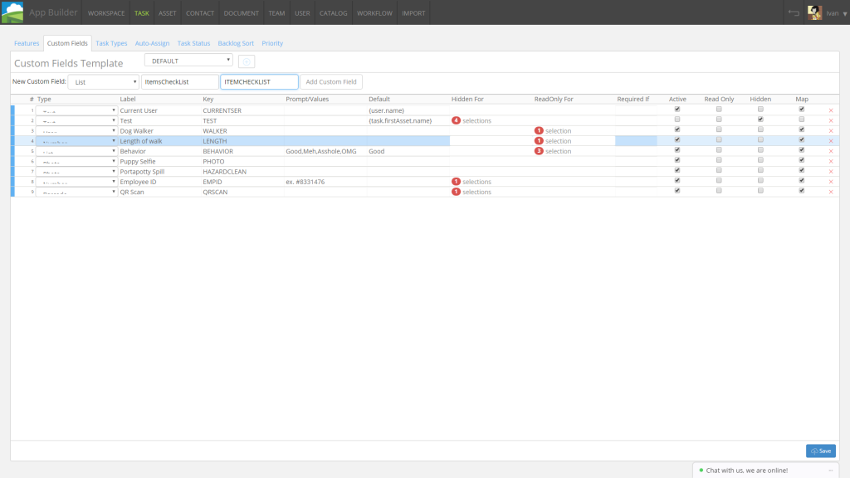850x478 pixels.
Task: Open the DEFAULT template dropdown
Action: pos(188,61)
